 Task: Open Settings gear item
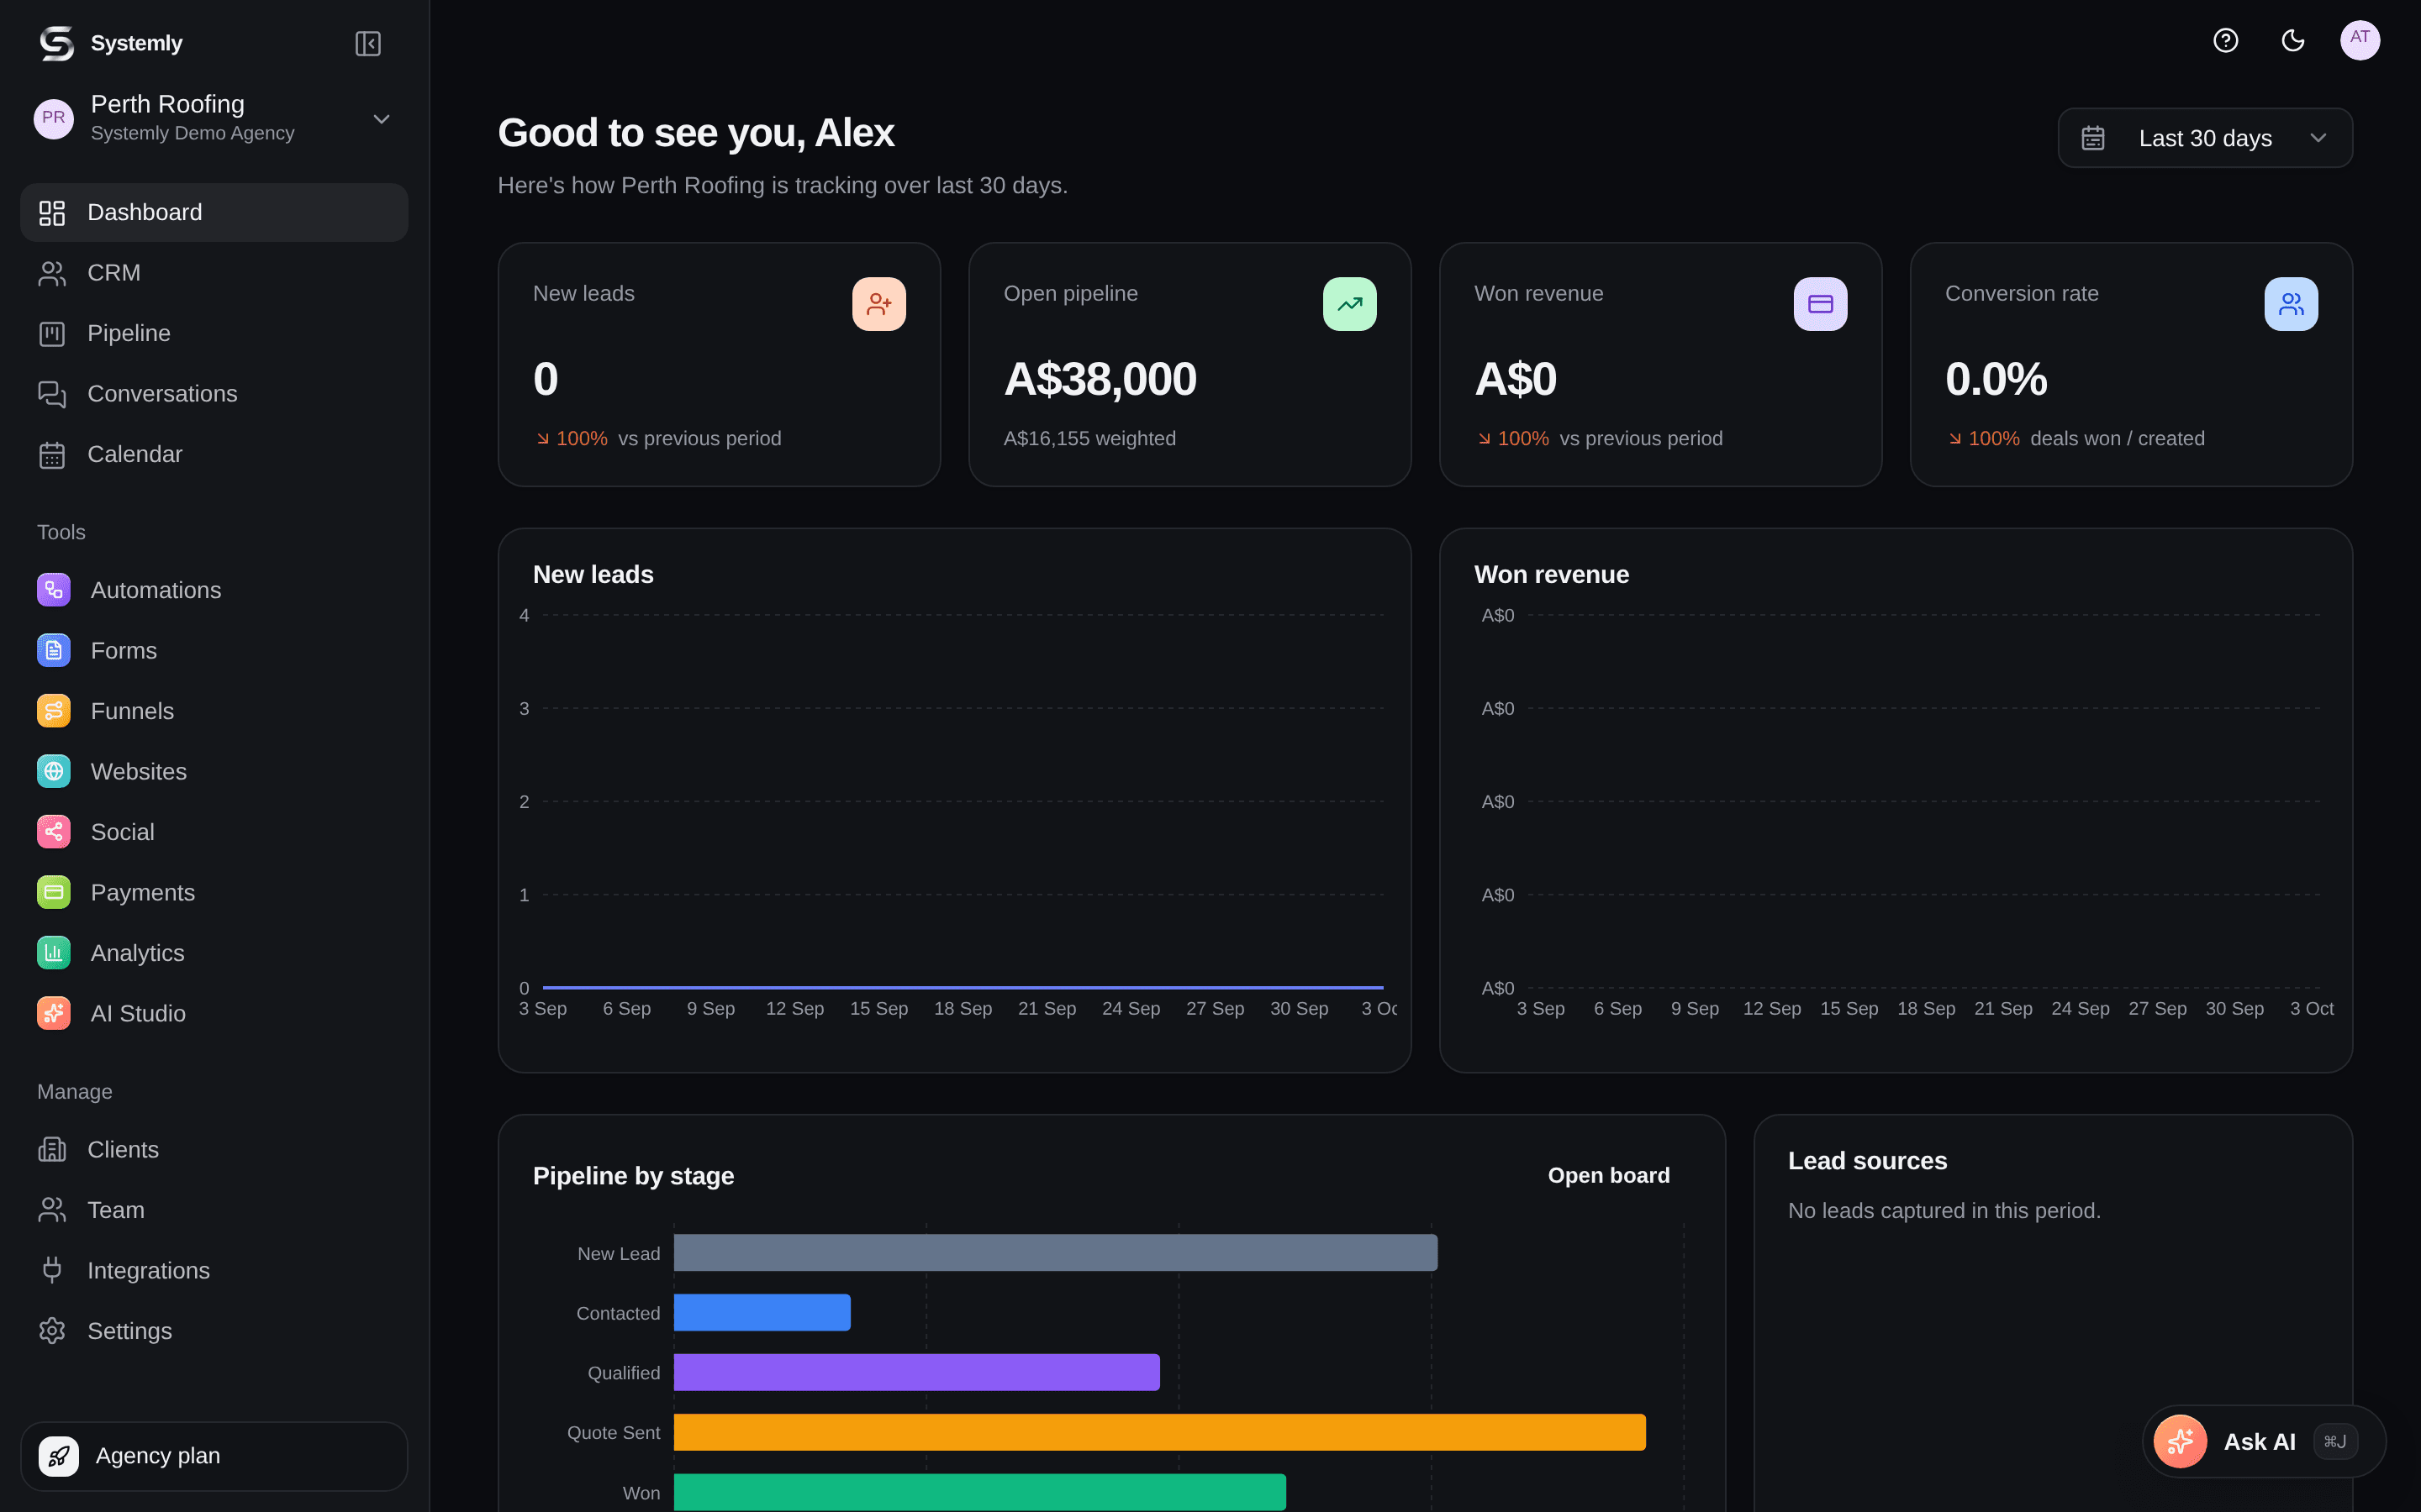coord(214,1331)
